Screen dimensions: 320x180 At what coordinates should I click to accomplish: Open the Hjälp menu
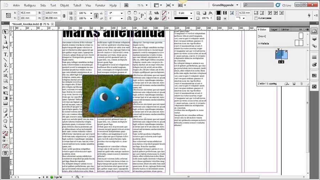113,5
